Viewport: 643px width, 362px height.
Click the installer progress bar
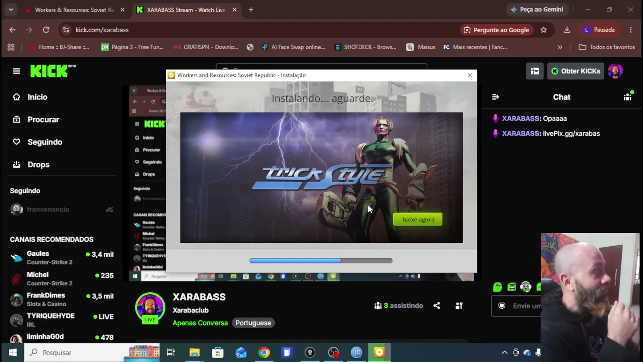click(321, 260)
